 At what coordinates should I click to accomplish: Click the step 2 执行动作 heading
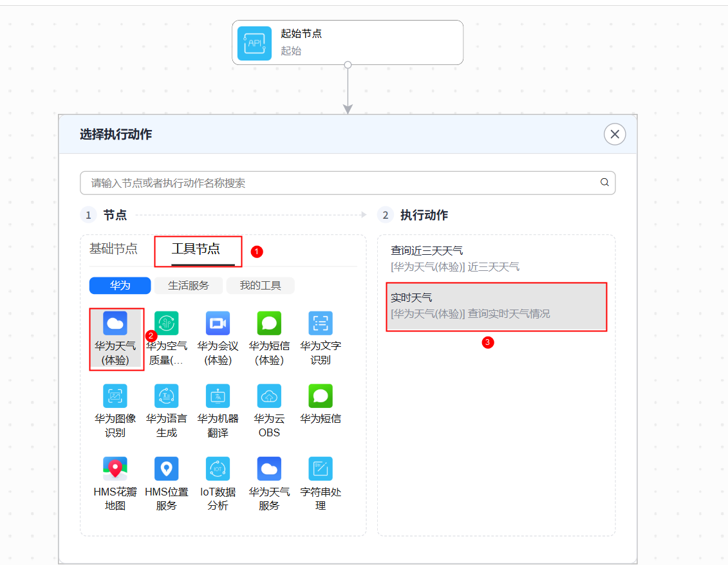(x=424, y=215)
